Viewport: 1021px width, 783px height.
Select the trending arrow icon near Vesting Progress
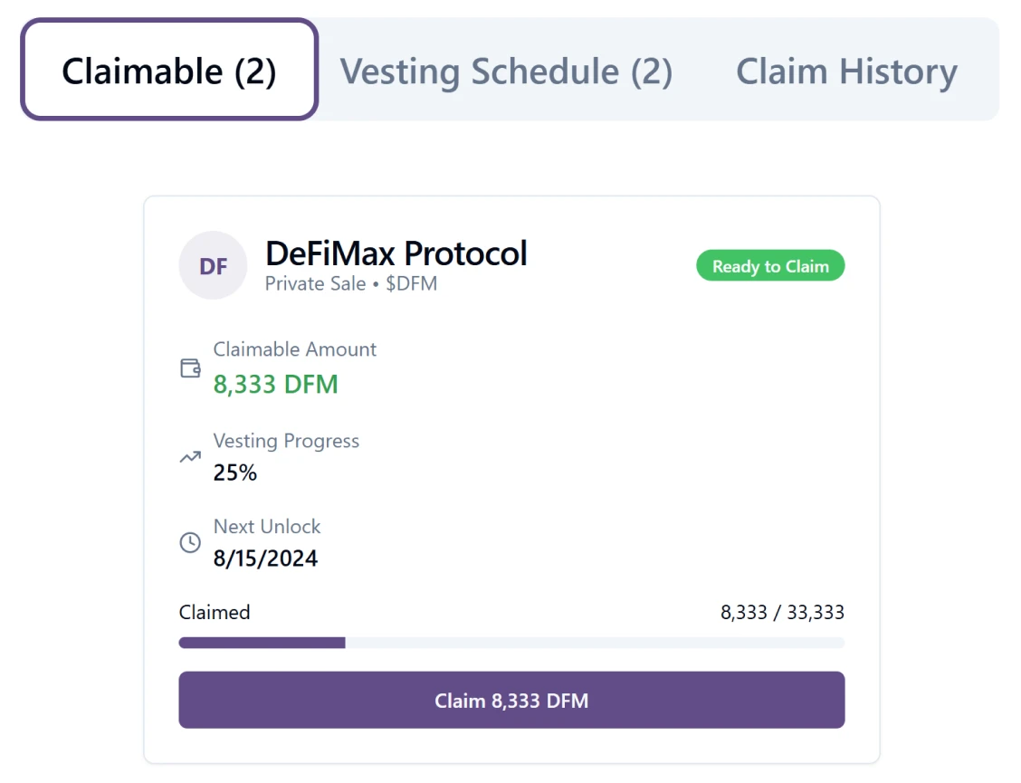point(190,456)
